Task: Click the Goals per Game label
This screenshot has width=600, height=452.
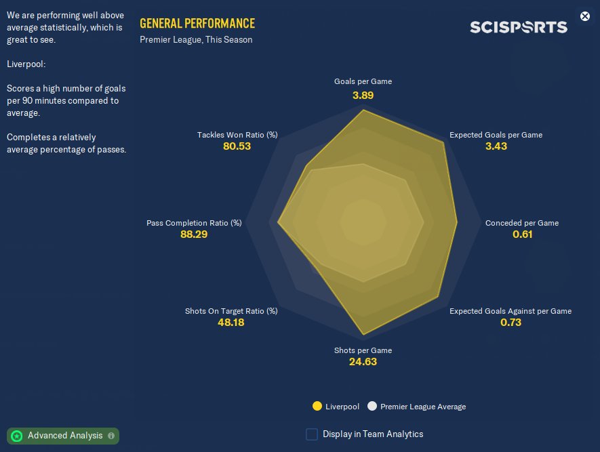Action: coord(363,81)
